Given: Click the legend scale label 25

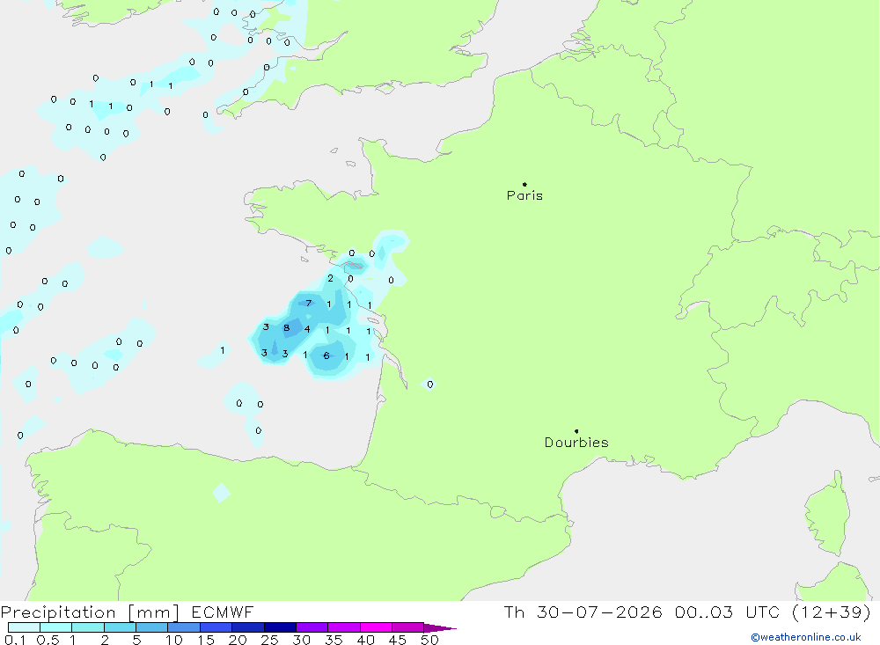Looking at the screenshot, I should (269, 640).
